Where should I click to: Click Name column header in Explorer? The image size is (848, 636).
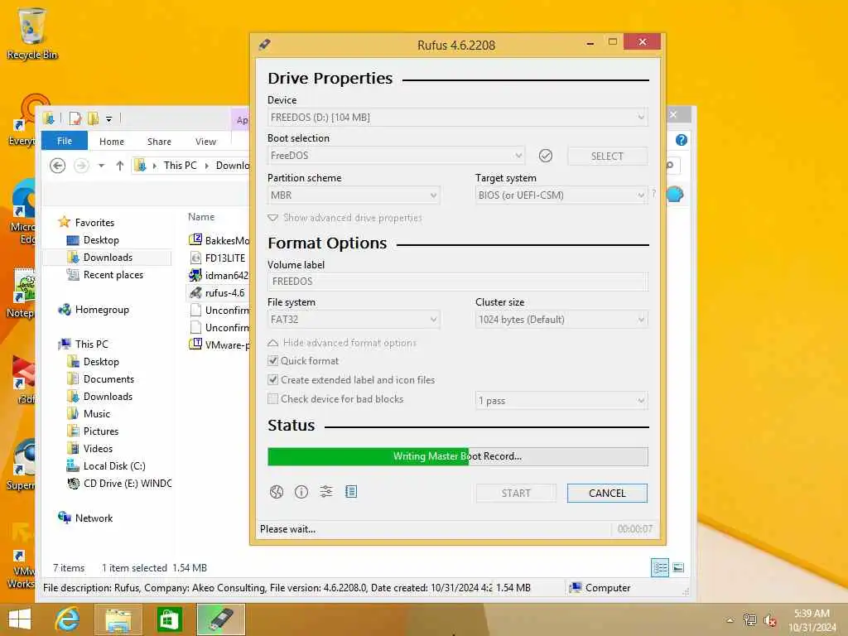201,217
